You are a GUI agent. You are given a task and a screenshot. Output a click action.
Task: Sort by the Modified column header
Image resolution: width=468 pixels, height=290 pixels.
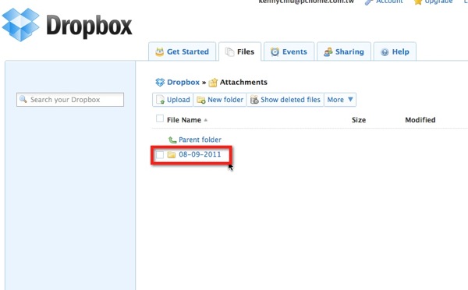pos(420,120)
